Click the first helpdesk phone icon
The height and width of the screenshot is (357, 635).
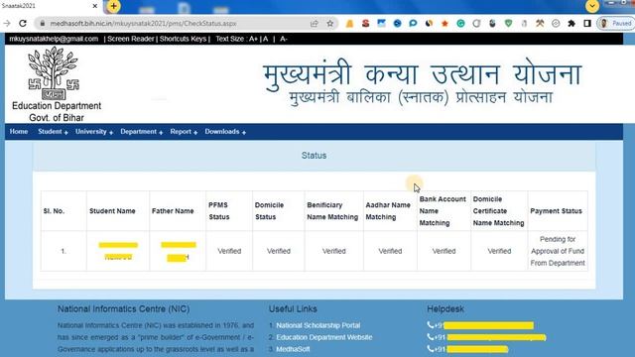click(x=430, y=325)
